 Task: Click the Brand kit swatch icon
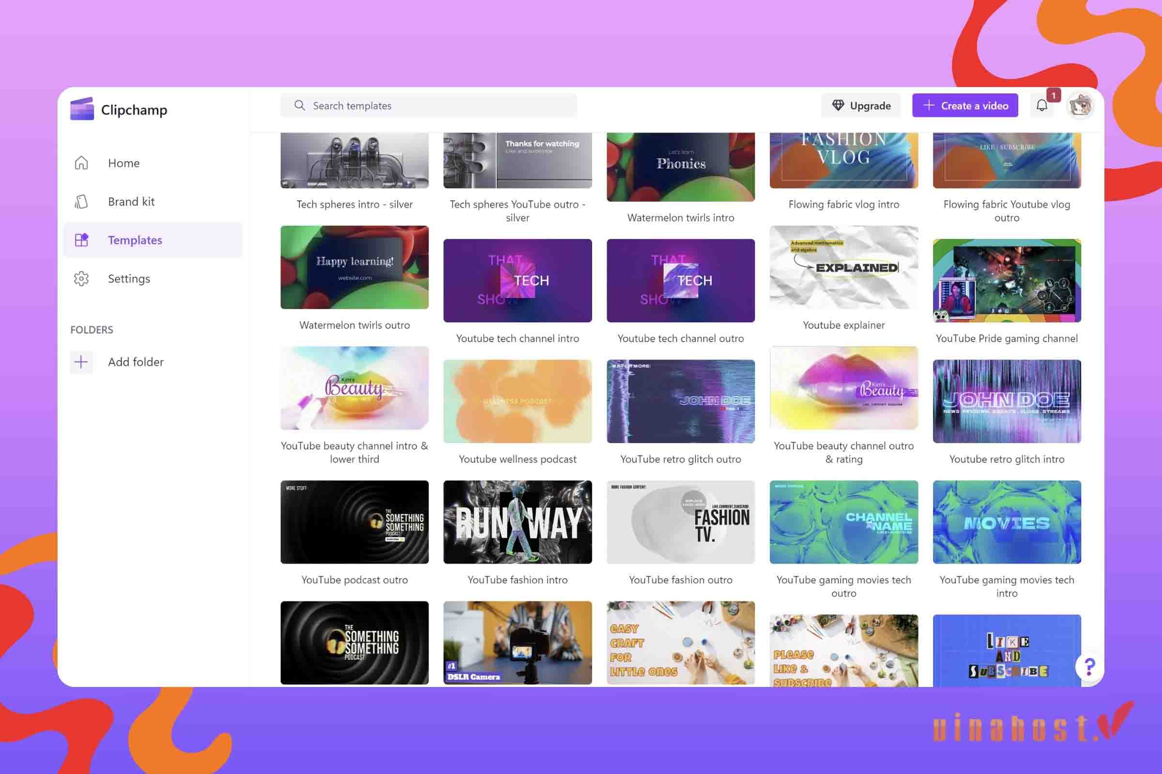pyautogui.click(x=81, y=201)
